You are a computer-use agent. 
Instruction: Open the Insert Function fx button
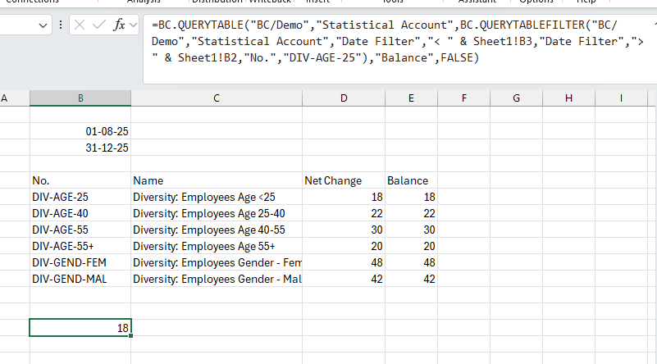point(119,25)
